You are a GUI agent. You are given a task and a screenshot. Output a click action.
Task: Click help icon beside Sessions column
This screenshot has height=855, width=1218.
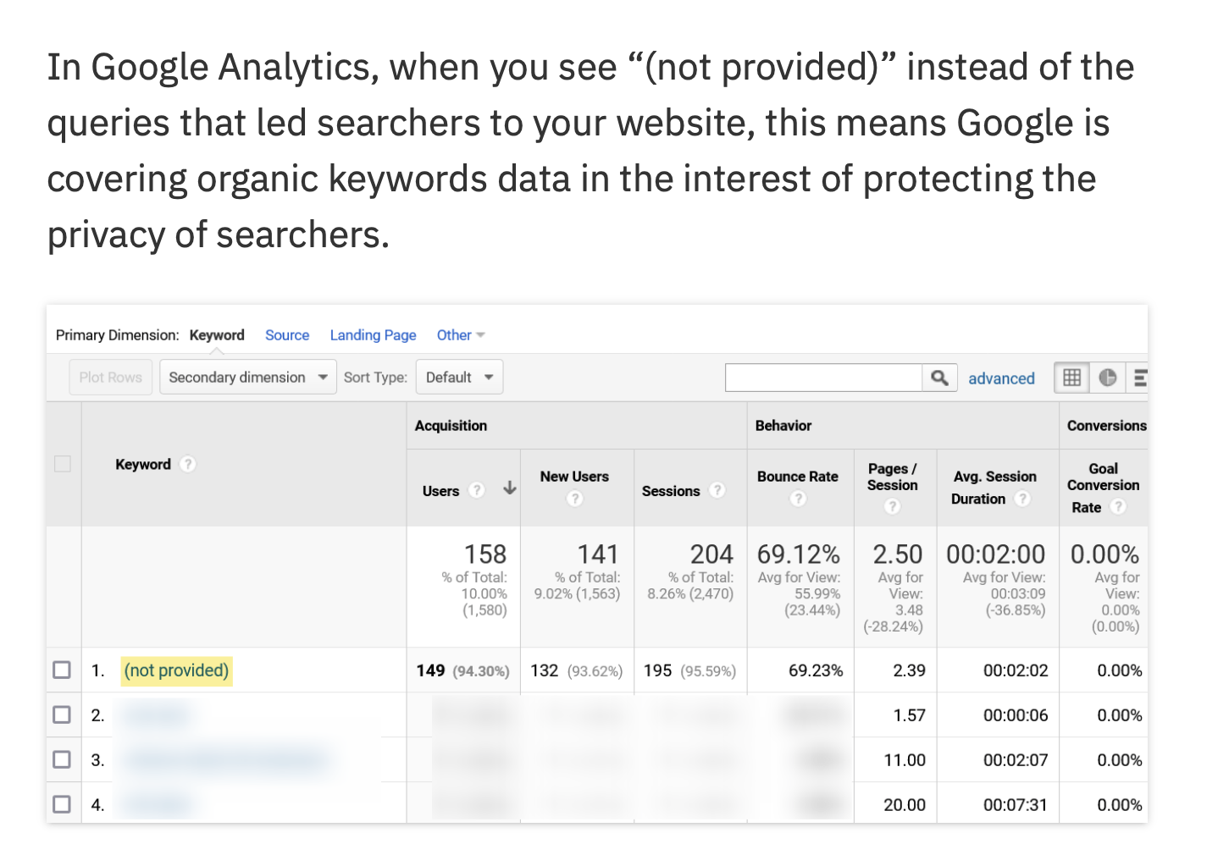717,490
